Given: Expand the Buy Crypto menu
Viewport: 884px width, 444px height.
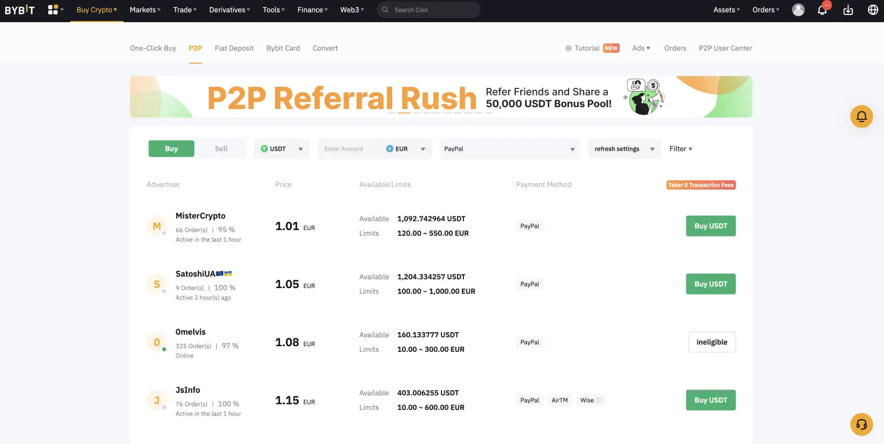Looking at the screenshot, I should click(97, 10).
